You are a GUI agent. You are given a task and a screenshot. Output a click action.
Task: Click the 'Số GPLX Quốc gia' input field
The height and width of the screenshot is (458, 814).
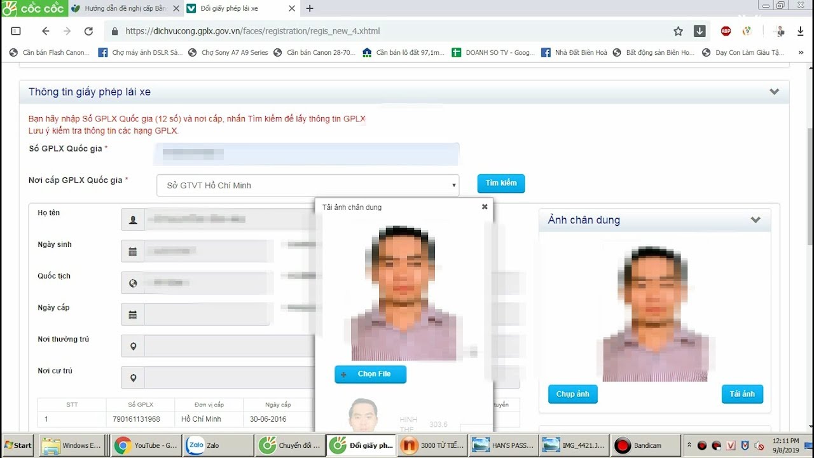pyautogui.click(x=308, y=154)
